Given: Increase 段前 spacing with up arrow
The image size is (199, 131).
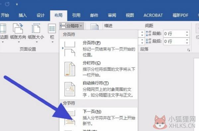Looking at the screenshot, I should (187, 32).
